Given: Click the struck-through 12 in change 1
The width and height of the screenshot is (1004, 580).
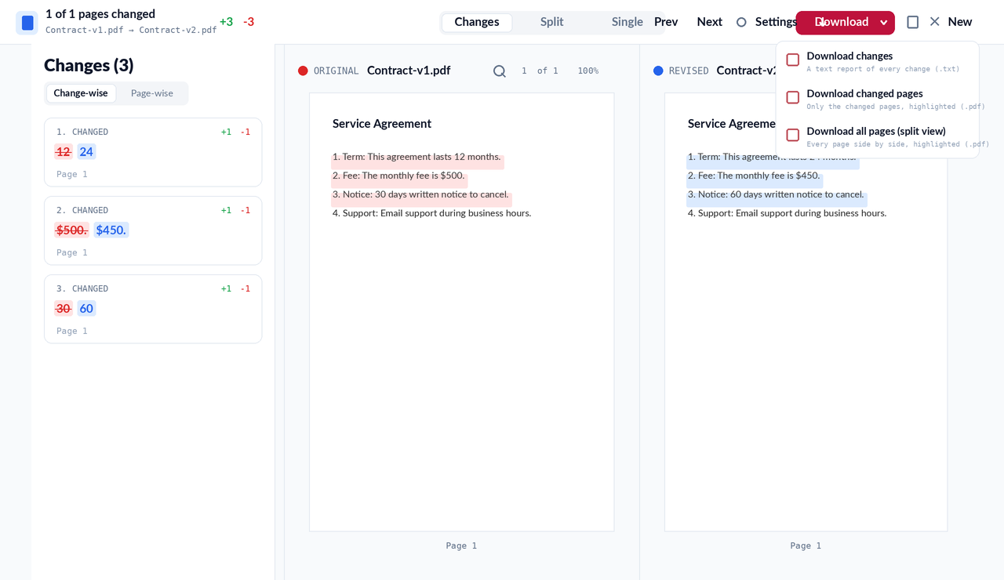Looking at the screenshot, I should 64,152.
